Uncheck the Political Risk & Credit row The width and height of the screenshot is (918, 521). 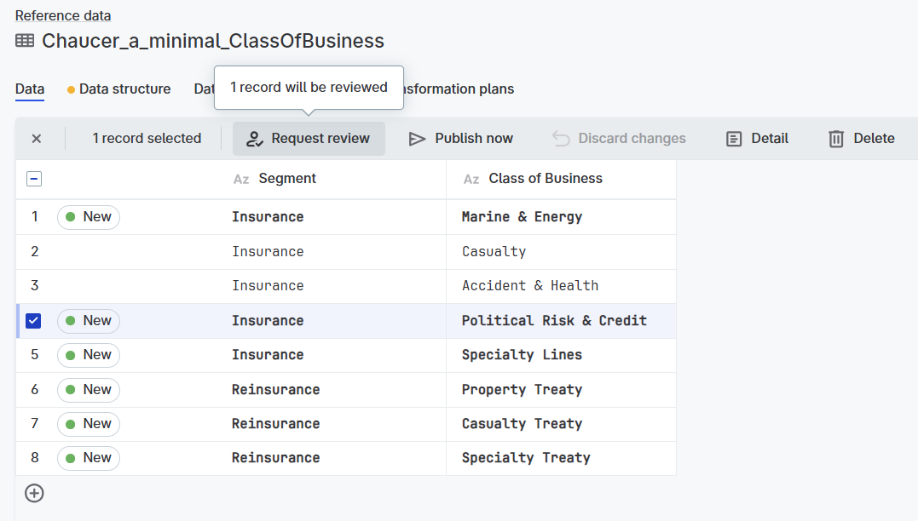(33, 321)
